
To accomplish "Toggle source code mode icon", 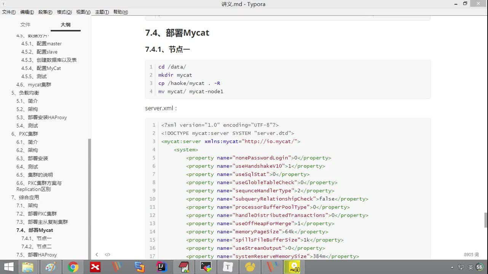I will pyautogui.click(x=108, y=255).
